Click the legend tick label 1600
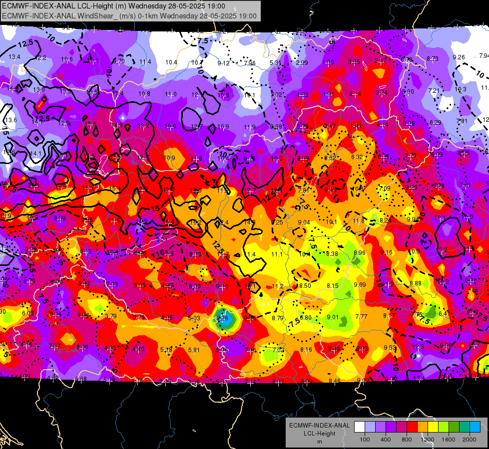The image size is (489, 449). (449, 440)
